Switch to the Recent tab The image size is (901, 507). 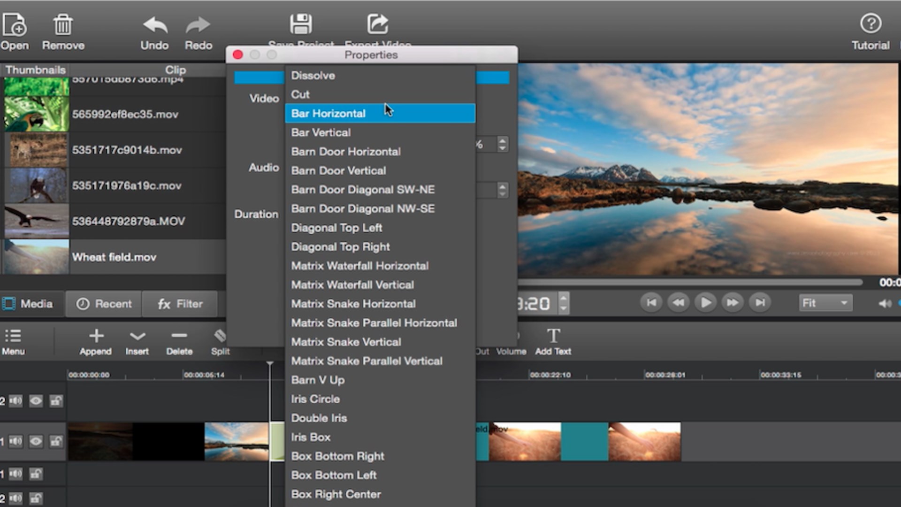click(104, 304)
